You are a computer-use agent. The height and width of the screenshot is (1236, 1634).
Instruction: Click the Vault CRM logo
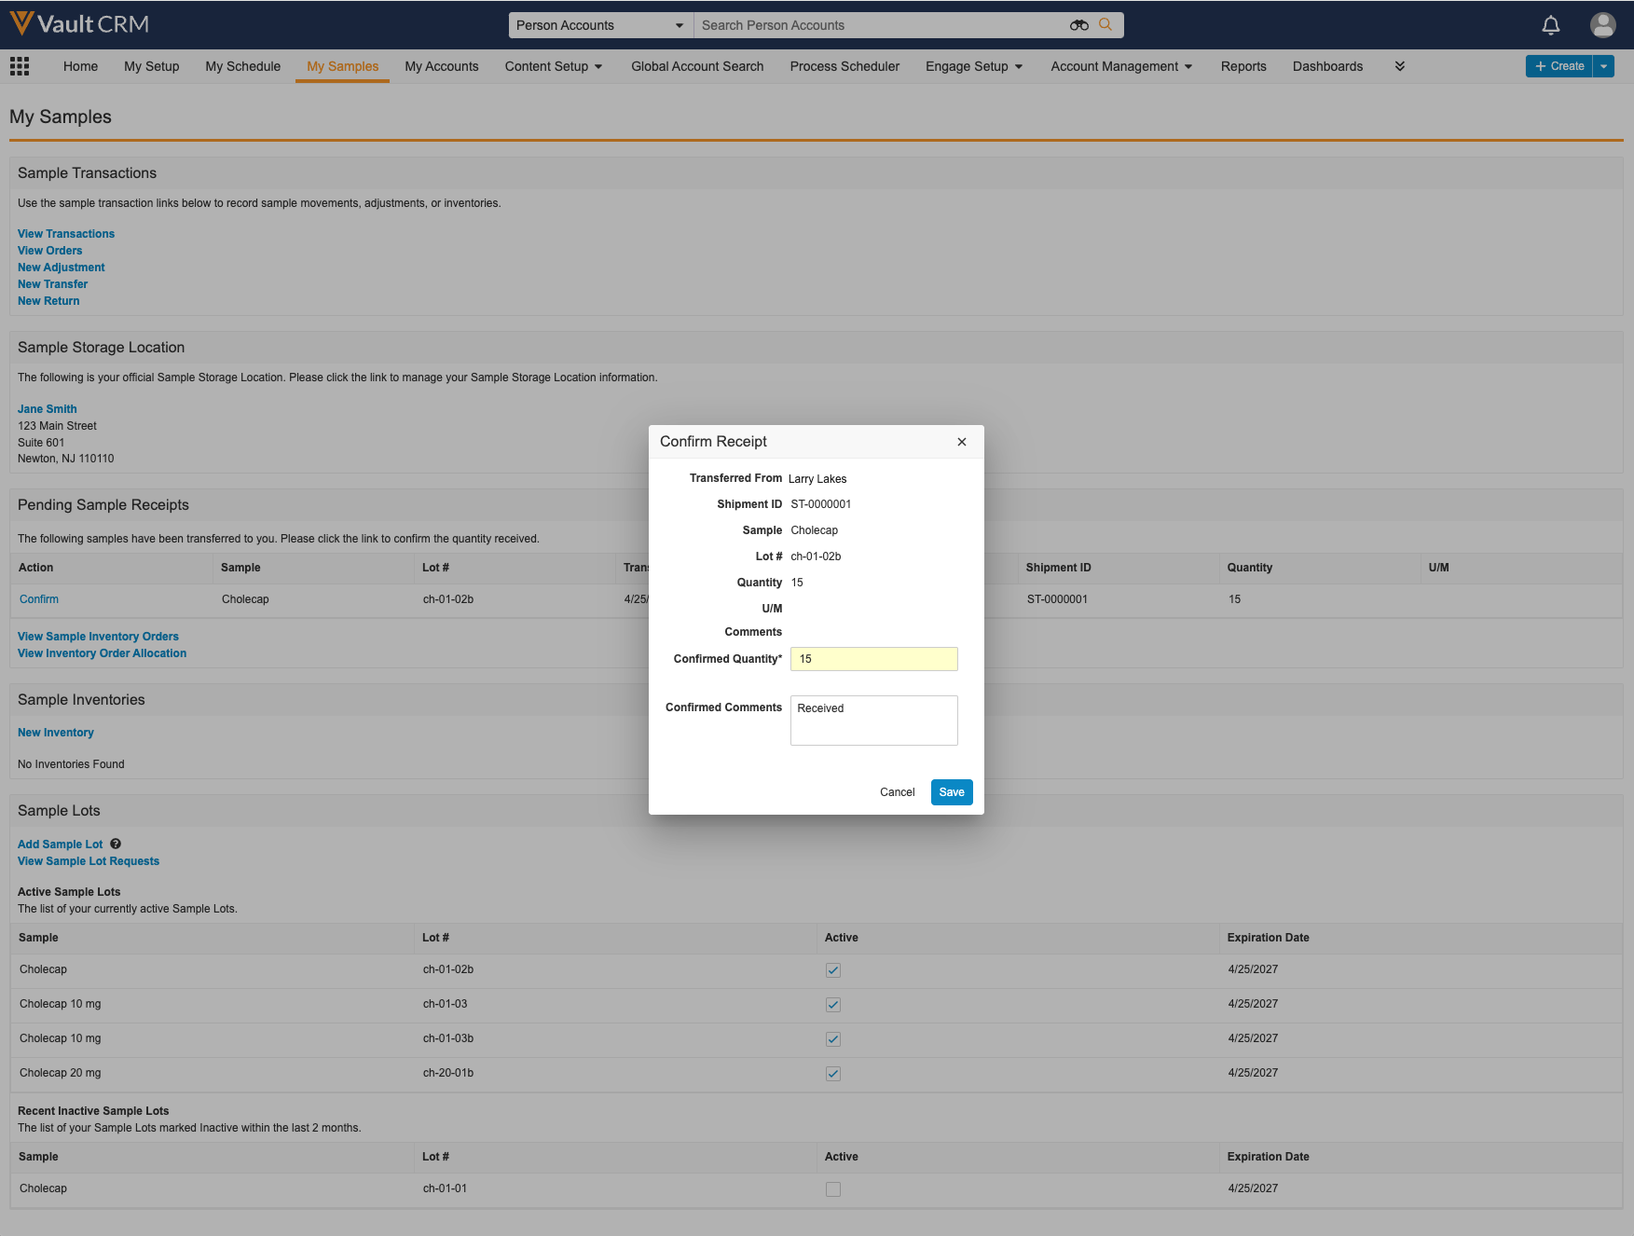(x=79, y=24)
